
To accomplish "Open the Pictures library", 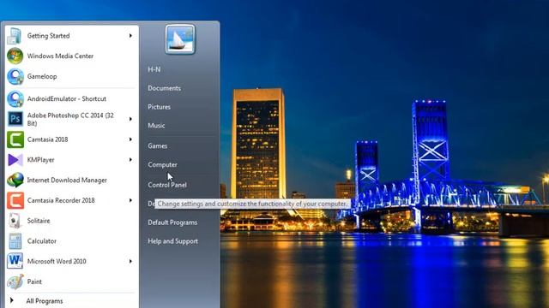I will pos(159,107).
